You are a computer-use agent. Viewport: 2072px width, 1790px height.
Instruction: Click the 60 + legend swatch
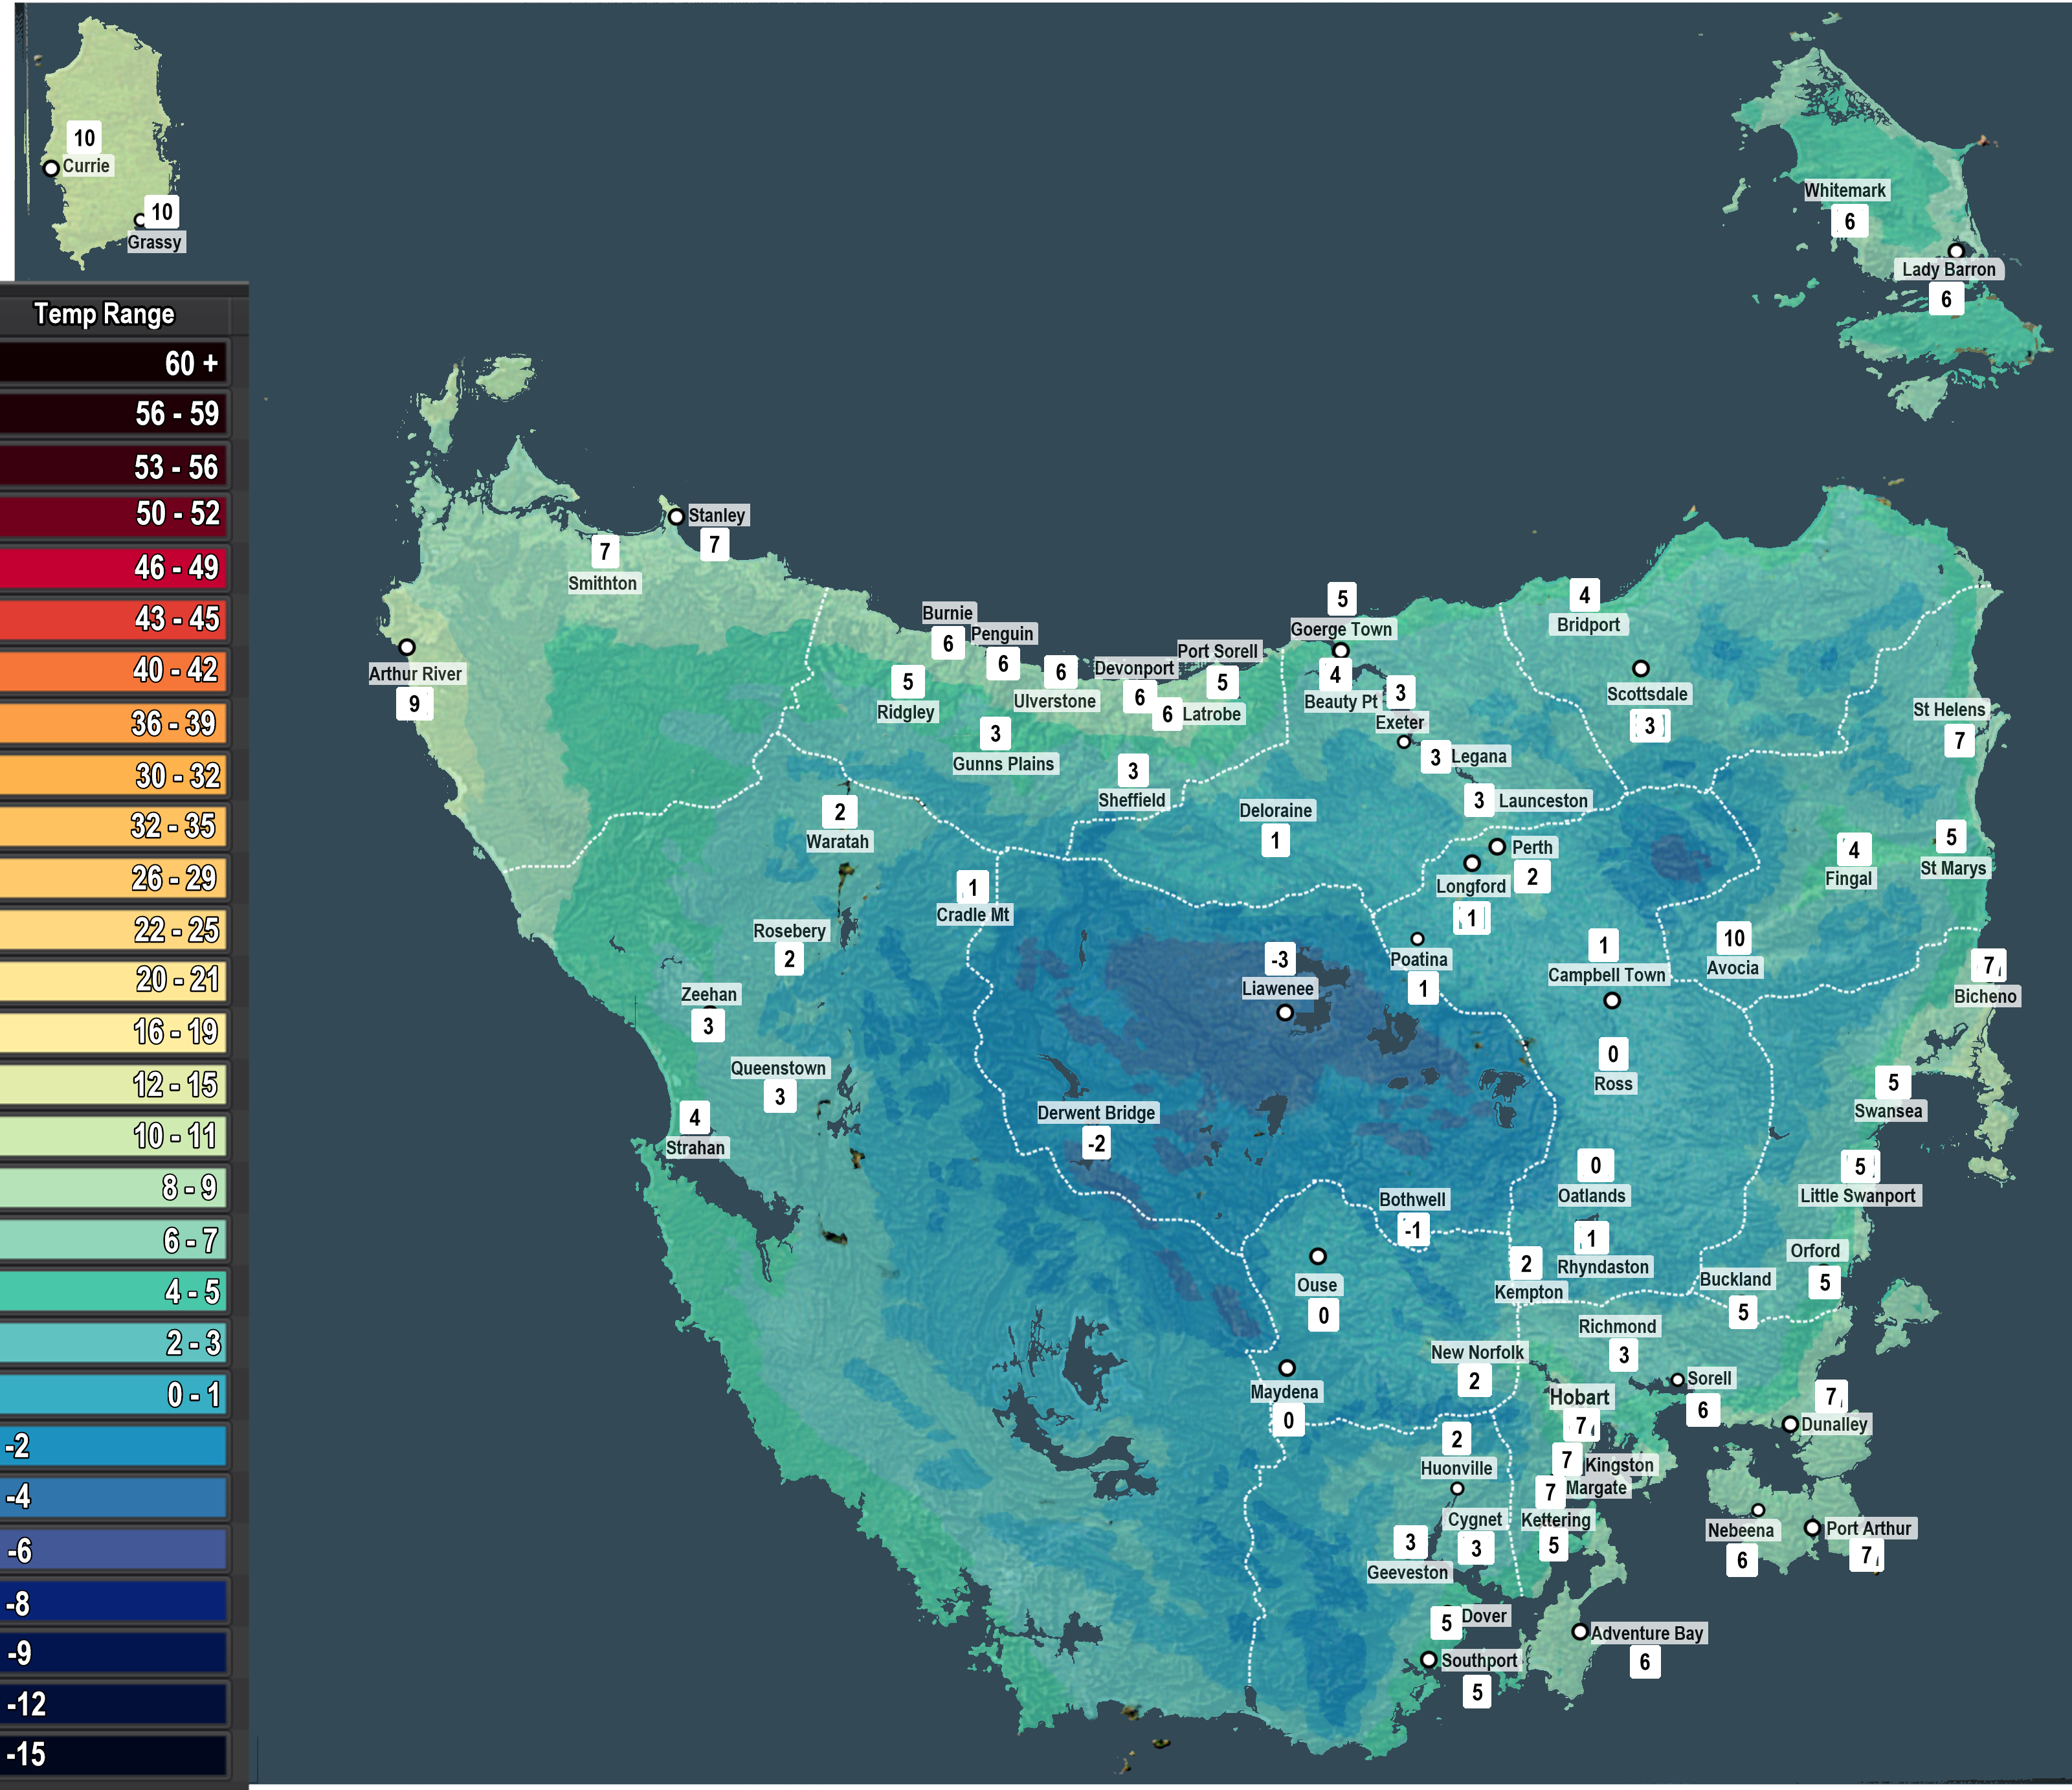click(114, 362)
